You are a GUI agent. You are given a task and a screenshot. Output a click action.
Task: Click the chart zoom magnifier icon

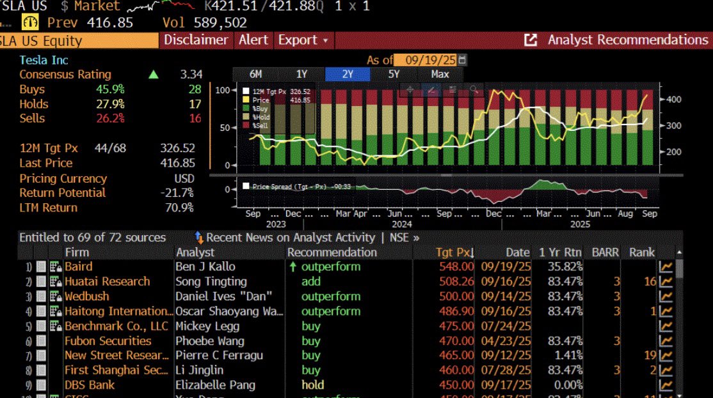[x=474, y=90]
